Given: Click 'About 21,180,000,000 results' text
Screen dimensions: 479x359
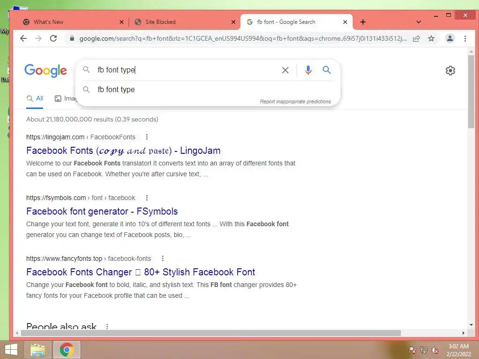Looking at the screenshot, I should pos(70,119).
